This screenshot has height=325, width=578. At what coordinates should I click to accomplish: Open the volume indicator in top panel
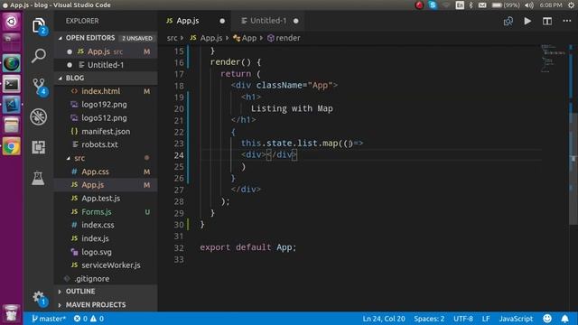pyautogui.click(x=529, y=5)
